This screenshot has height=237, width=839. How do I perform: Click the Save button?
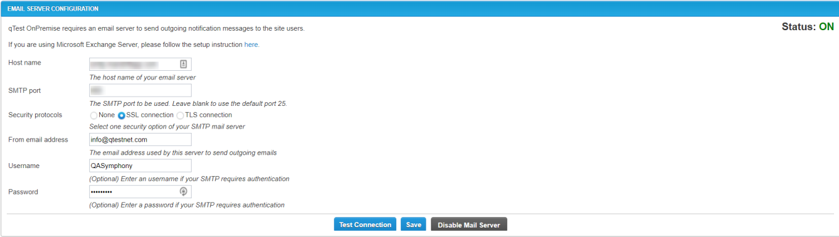tap(413, 225)
